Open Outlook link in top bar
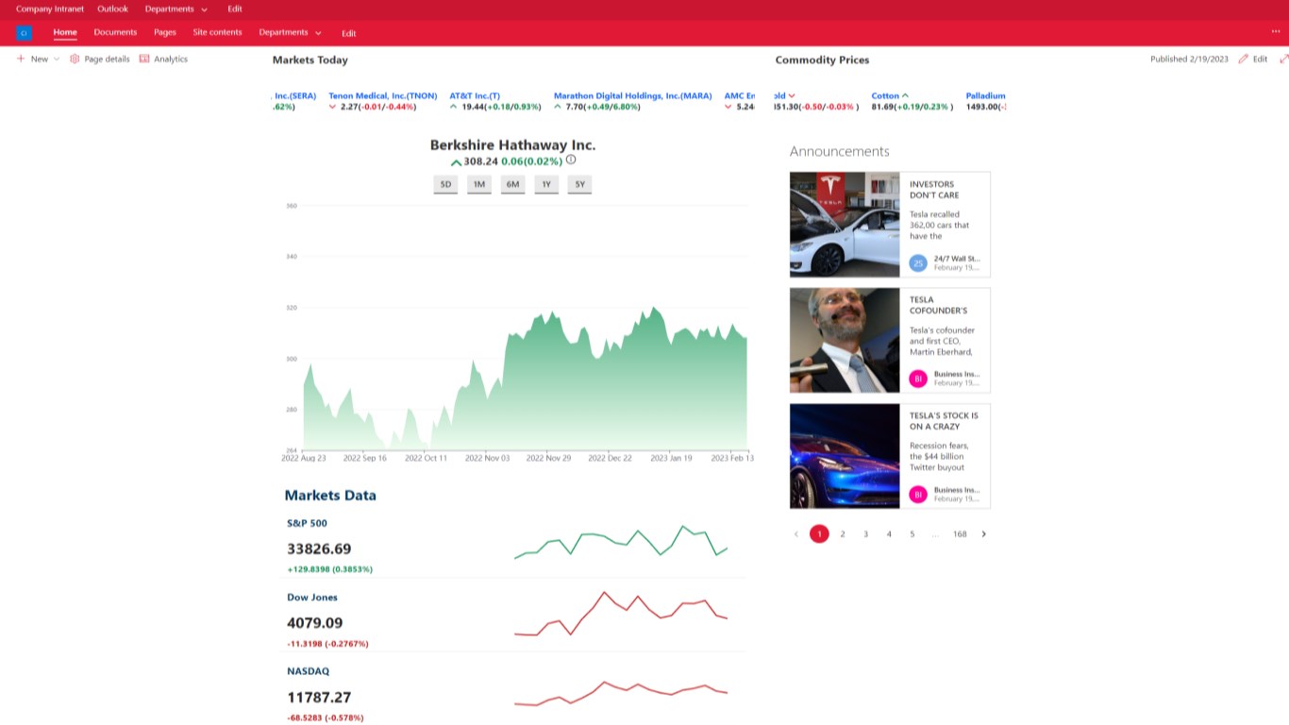Screen dimensions: 1289x725 [113, 8]
